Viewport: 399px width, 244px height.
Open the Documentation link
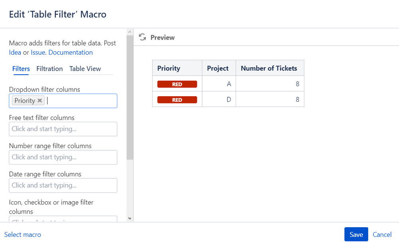[71, 52]
